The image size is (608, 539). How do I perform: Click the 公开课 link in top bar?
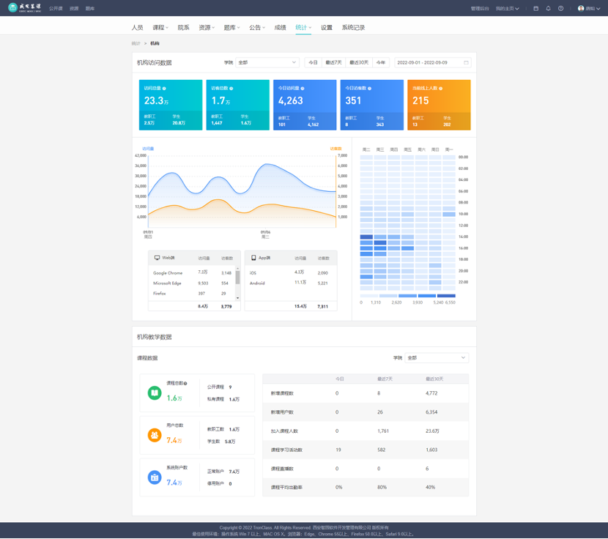[x=56, y=9]
